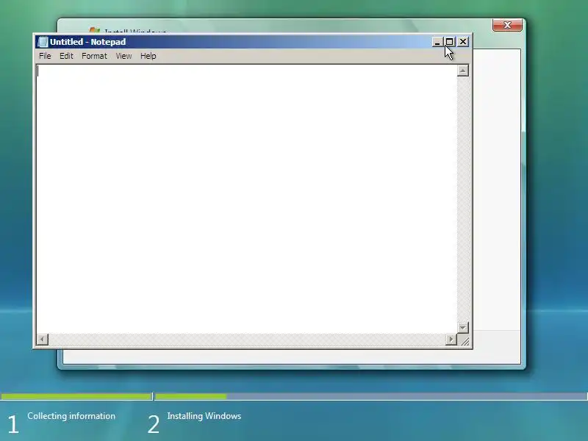Screen dimensions: 588x441
Task: Open the File menu in Notepad
Action: tap(45, 56)
